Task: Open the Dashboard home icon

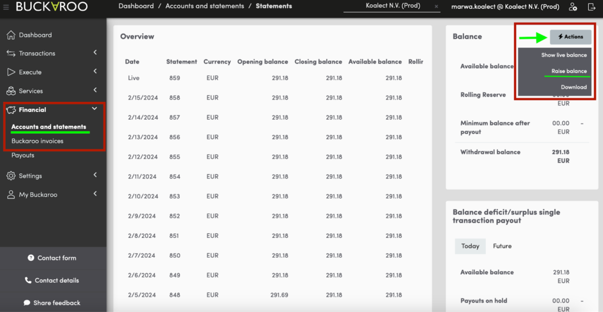Action: pos(11,35)
